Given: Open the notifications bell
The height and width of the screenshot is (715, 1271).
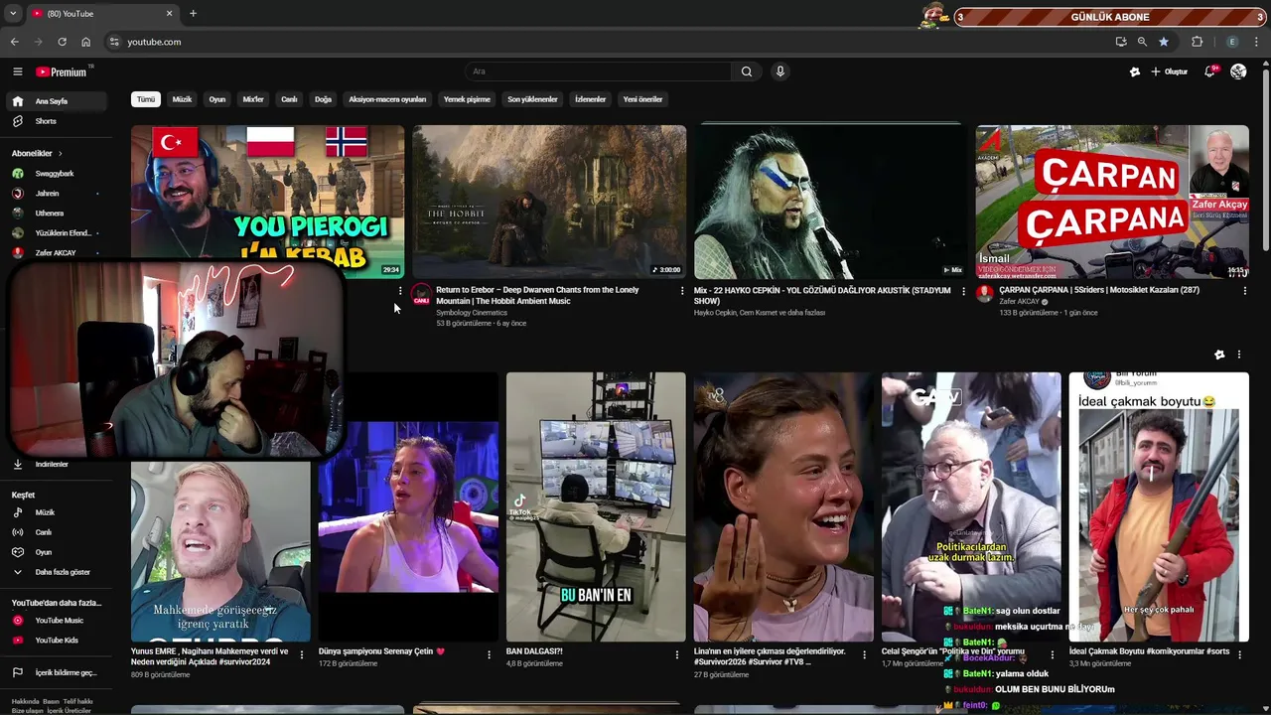Looking at the screenshot, I should point(1209,71).
